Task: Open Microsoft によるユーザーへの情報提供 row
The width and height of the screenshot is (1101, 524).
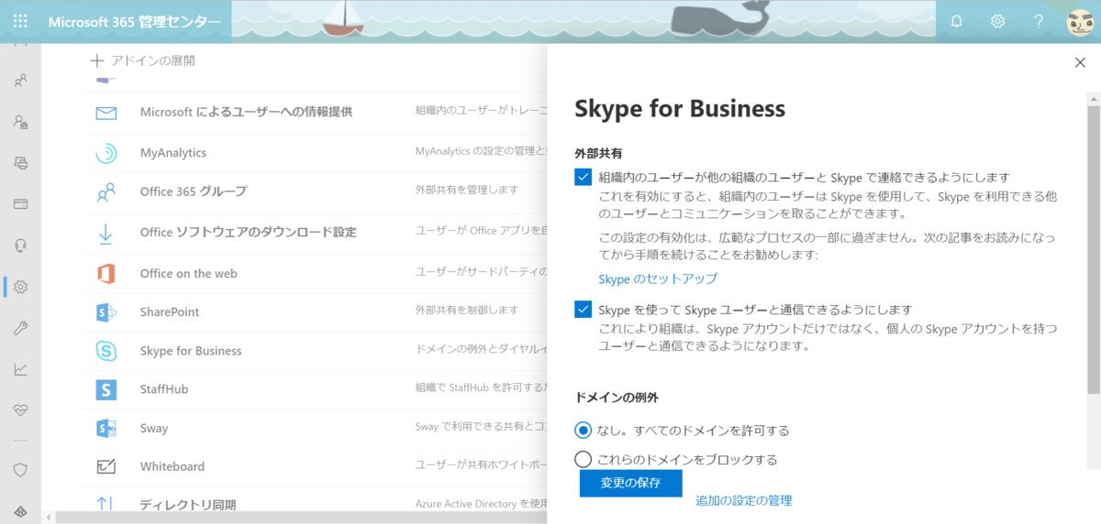Action: pyautogui.click(x=314, y=112)
